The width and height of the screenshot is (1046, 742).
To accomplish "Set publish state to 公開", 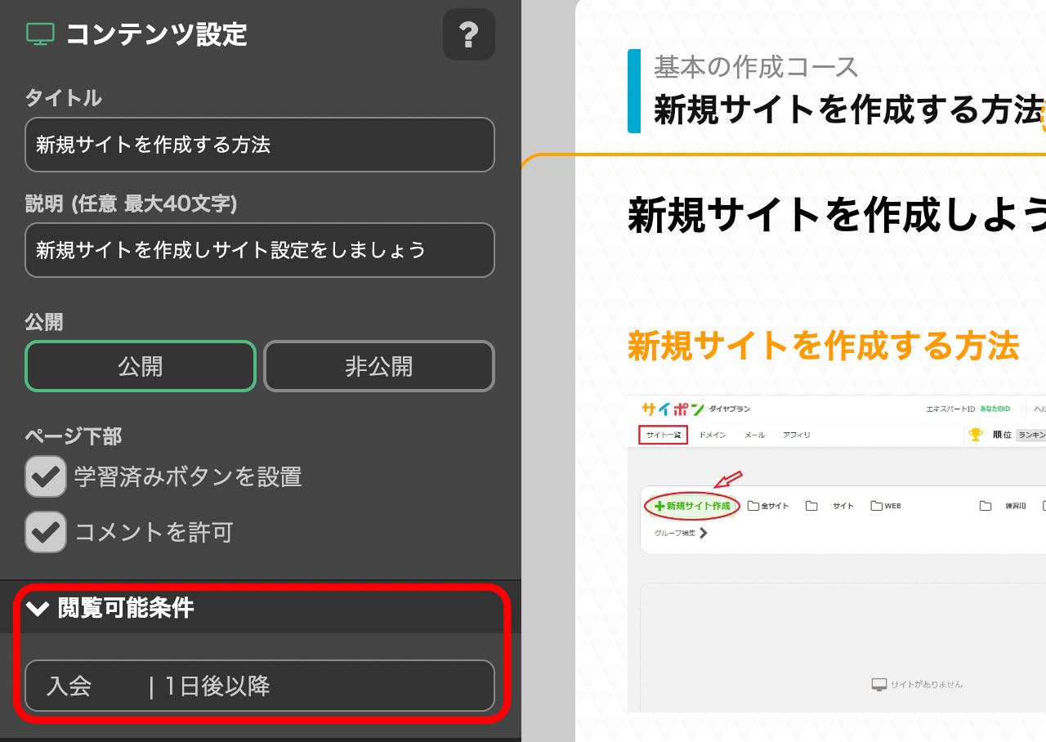I will [141, 366].
